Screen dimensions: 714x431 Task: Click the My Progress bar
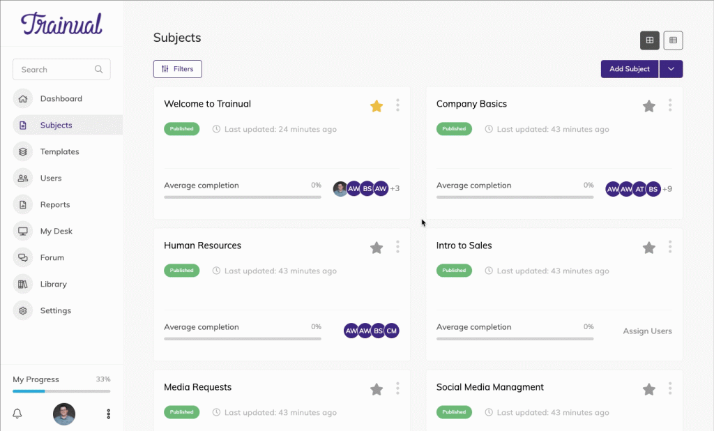click(x=61, y=391)
